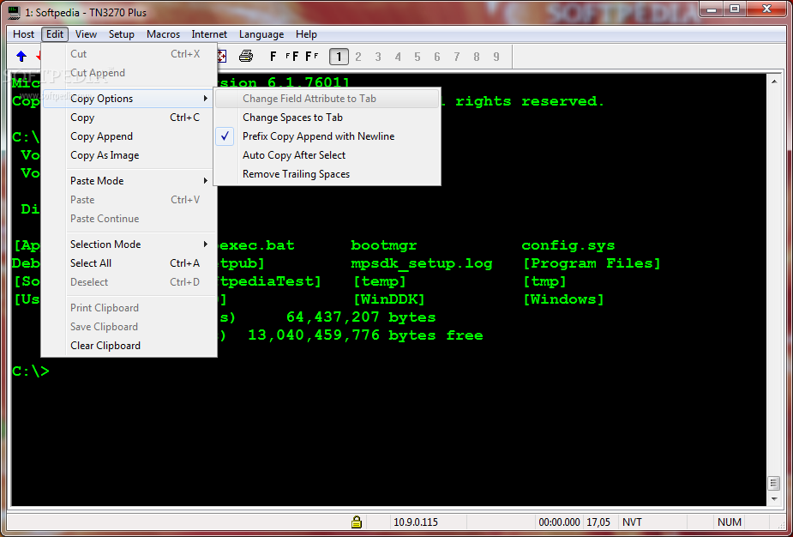Open the View menu

tap(86, 34)
